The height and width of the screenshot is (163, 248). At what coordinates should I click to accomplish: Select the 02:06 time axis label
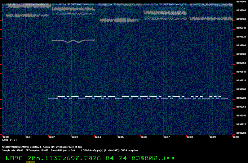144,137
